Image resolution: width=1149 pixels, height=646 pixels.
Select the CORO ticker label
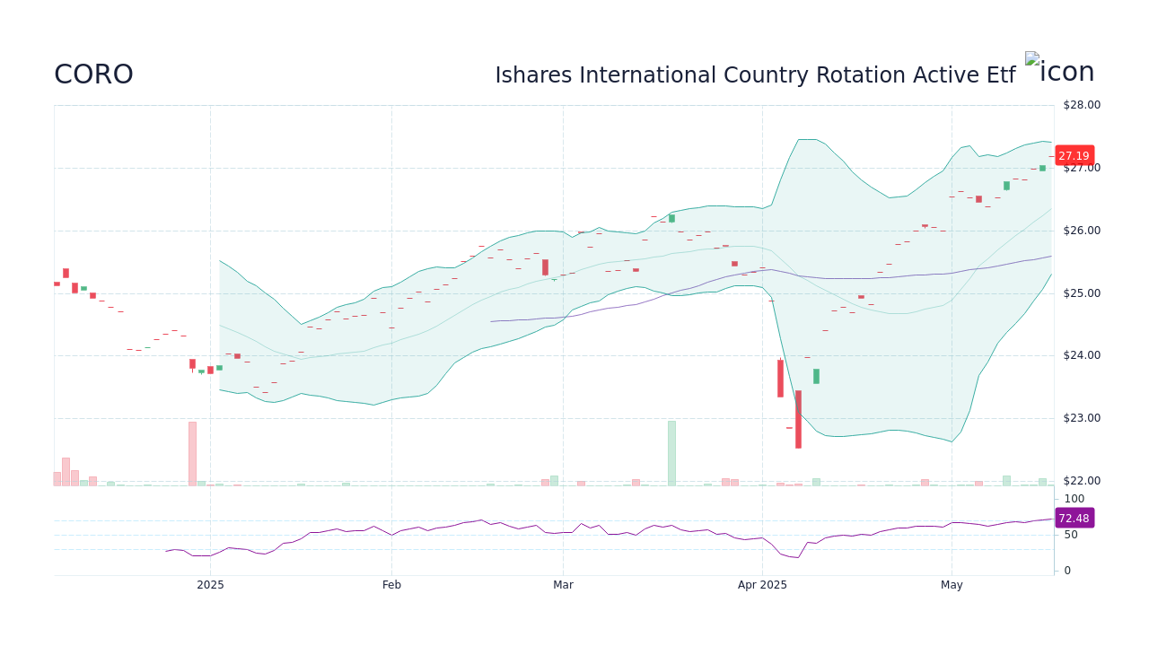93,74
